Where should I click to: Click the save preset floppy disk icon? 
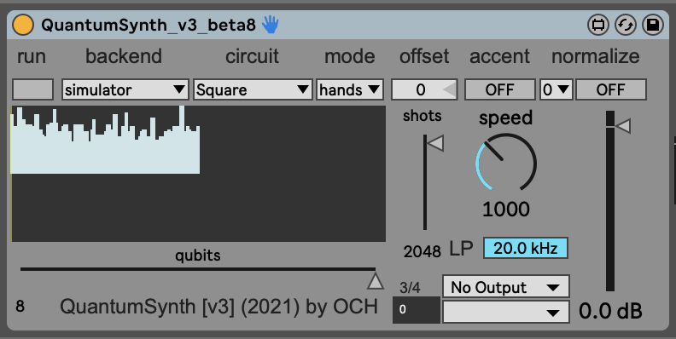653,25
